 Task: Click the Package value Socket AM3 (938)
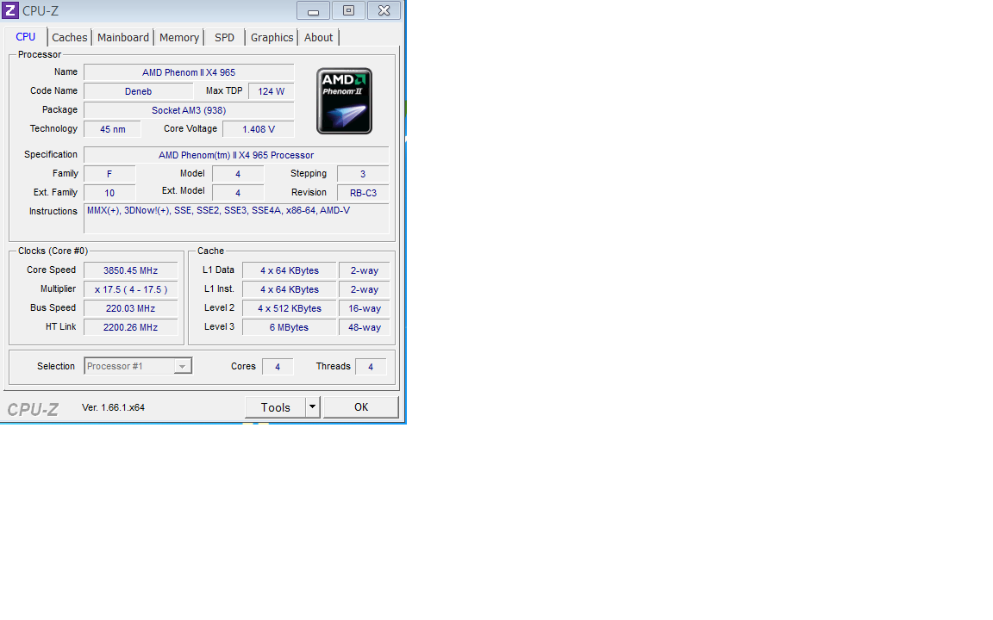click(189, 111)
